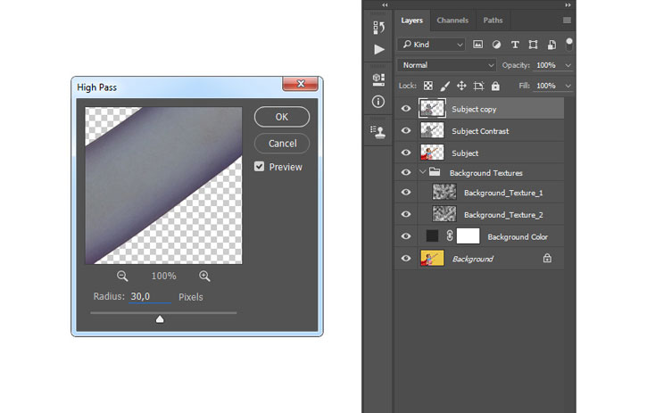The image size is (647, 413).
Task: Click the Background Color layer mask thumbnail
Action: [469, 236]
